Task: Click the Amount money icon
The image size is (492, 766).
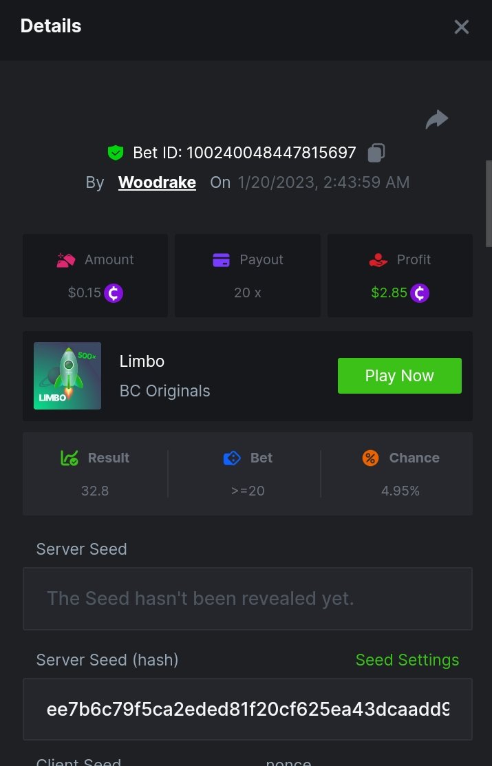Action: click(65, 260)
